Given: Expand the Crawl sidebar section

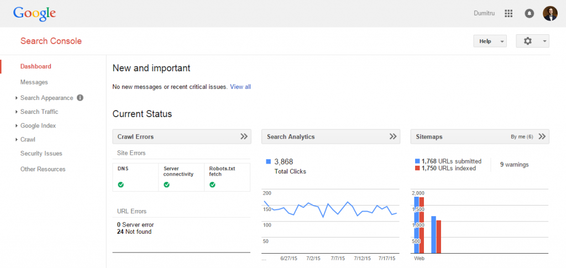Looking at the screenshot, I should point(28,140).
